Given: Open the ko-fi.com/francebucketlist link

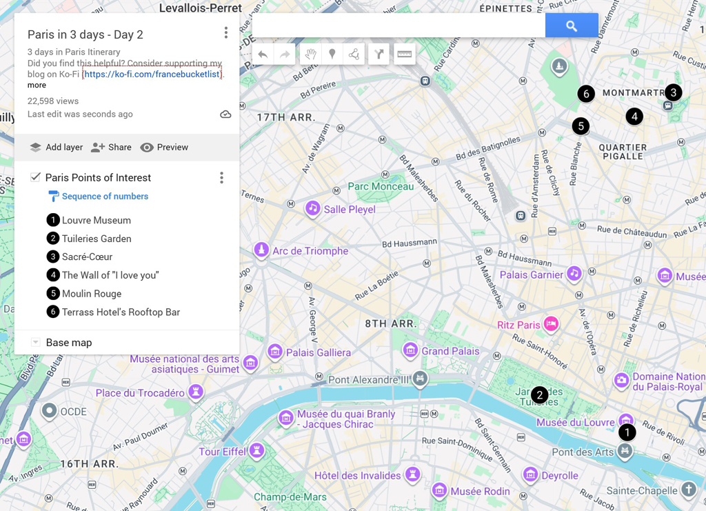Looking at the screenshot, I should pyautogui.click(x=152, y=74).
